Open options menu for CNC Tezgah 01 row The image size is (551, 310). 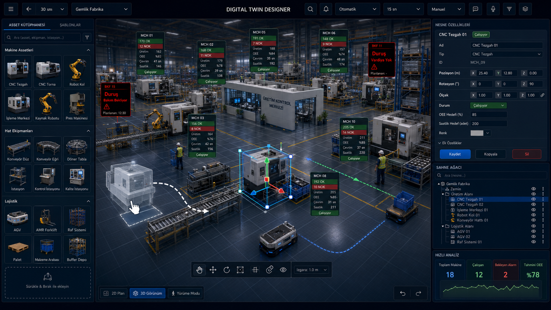click(x=543, y=199)
